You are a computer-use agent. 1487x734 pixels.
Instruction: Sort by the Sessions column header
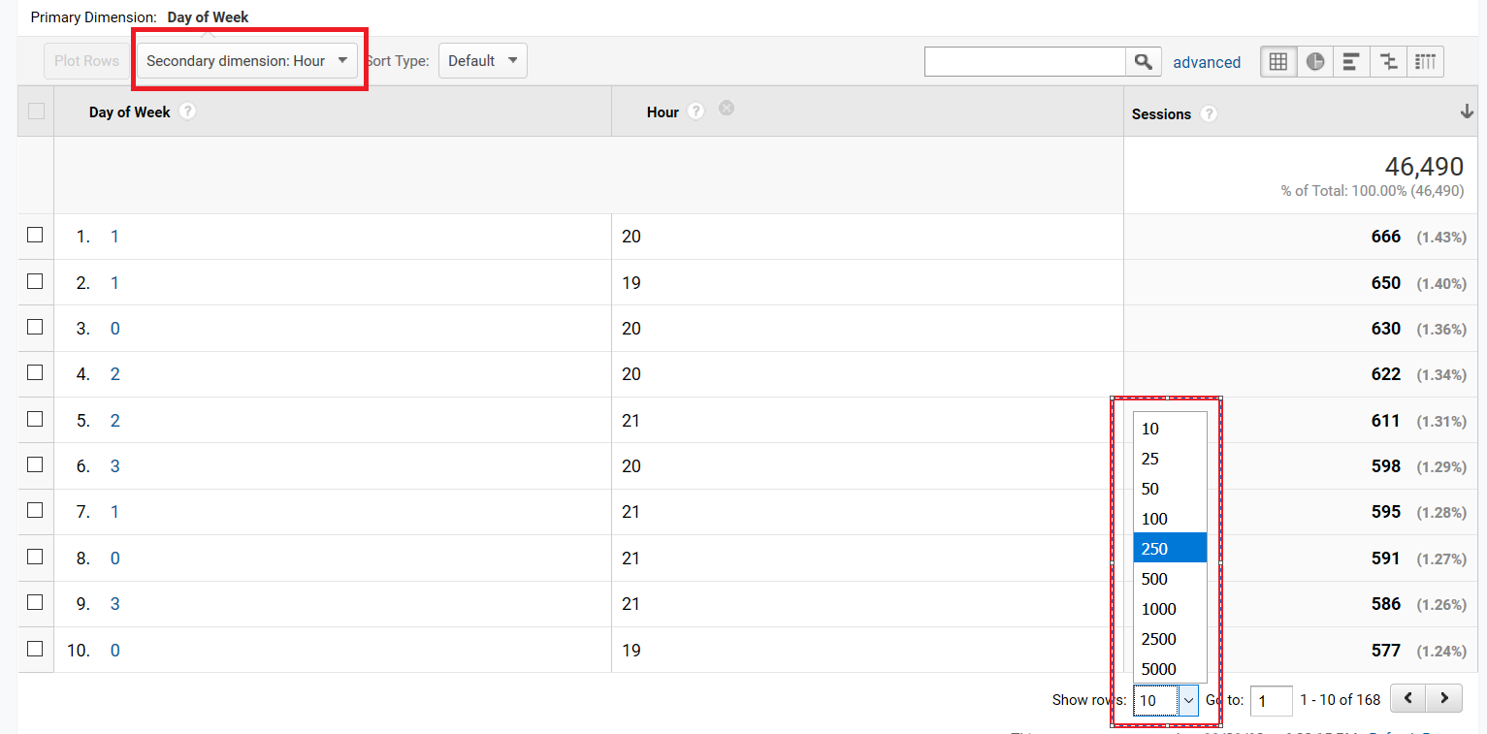(1161, 113)
